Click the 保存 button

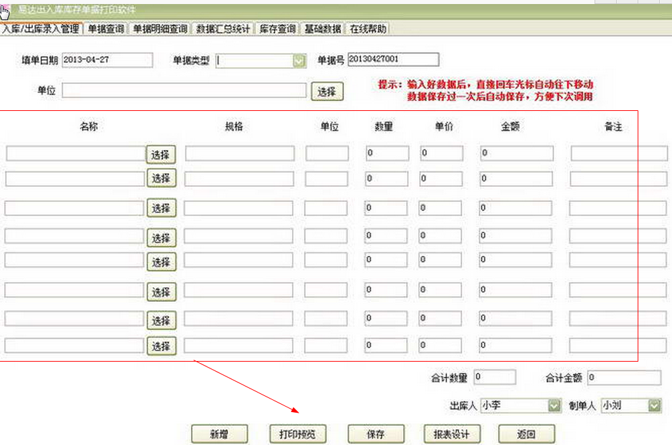(376, 434)
